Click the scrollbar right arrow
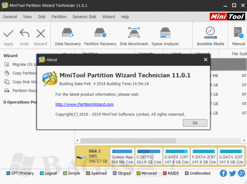 point(244,141)
